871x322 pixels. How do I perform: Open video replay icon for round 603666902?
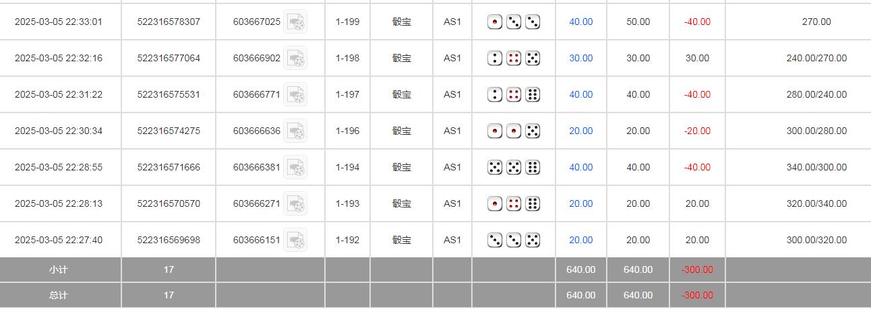pos(295,59)
